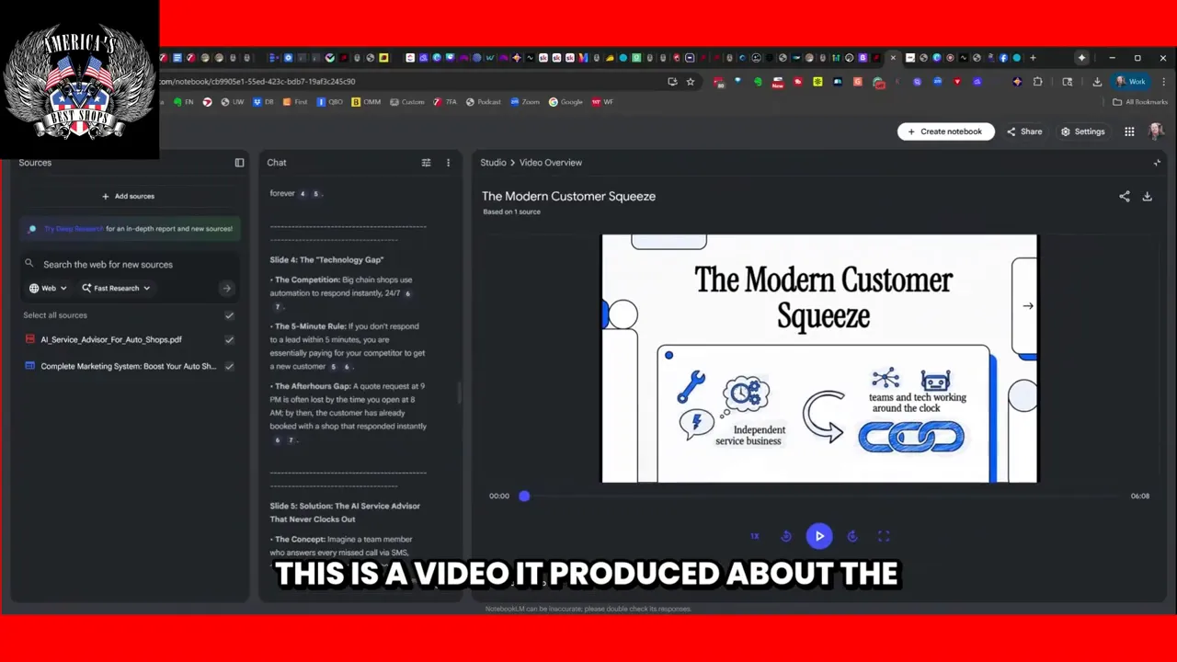Image resolution: width=1177 pixels, height=662 pixels.
Task: Expand the Fast Research dropdown
Action: pyautogui.click(x=117, y=288)
